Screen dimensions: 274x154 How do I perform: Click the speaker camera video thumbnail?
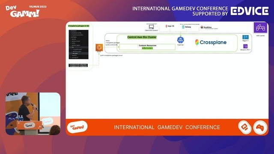coord(33,114)
